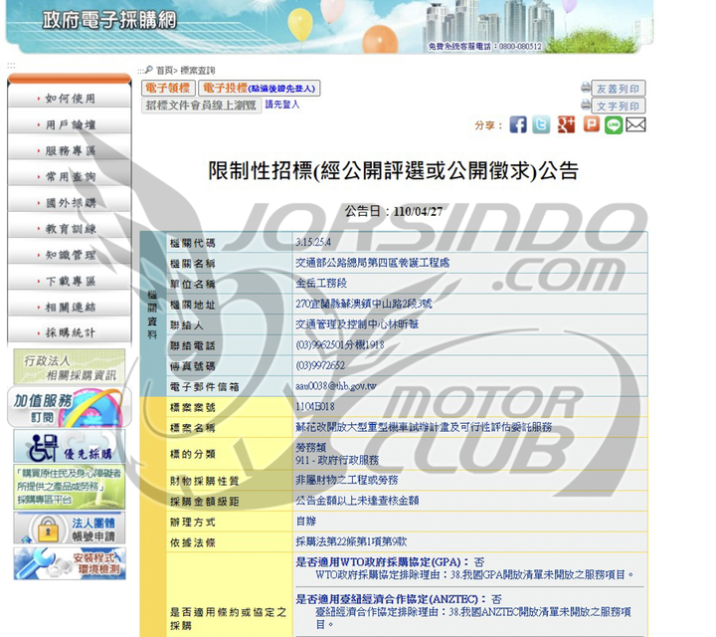The image size is (716, 637).
Task: Open the 如何使用 sidebar menu
Action: pos(70,99)
